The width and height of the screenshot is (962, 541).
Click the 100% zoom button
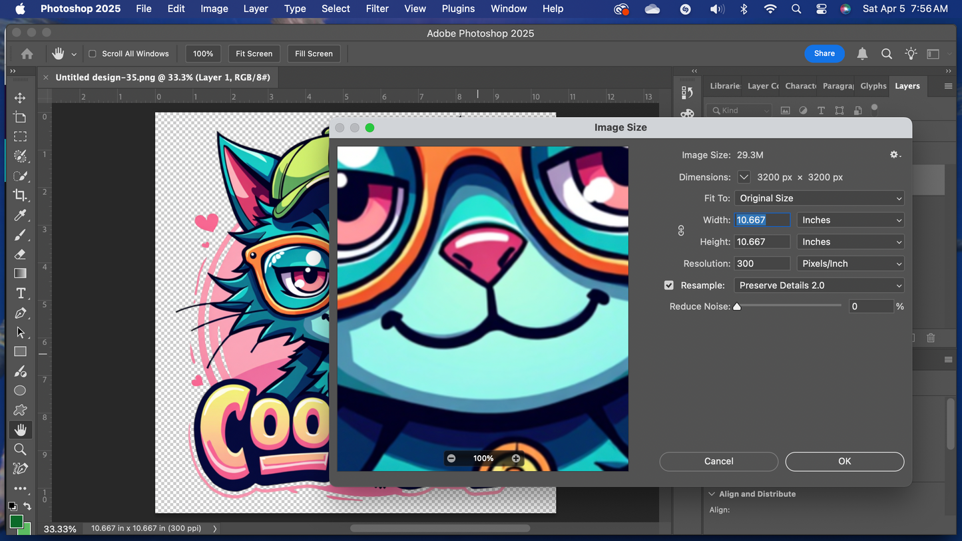[203, 54]
